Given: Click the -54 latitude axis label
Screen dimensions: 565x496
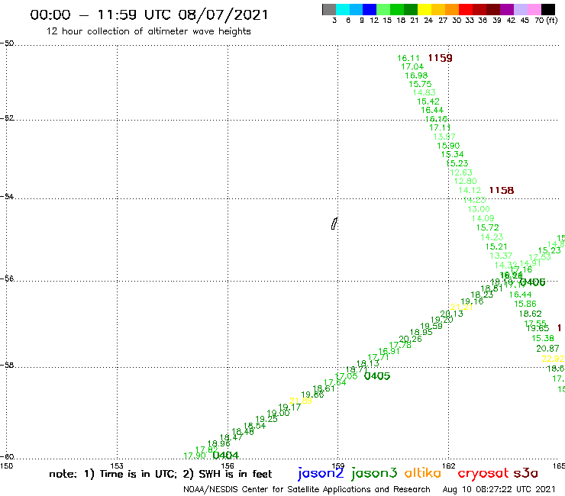Looking at the screenshot, I should tap(7, 196).
